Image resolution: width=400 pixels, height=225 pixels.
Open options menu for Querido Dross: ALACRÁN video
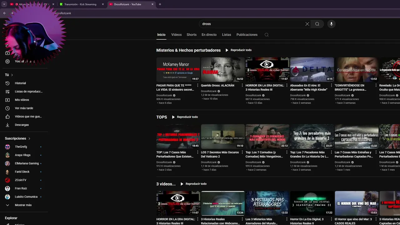click(242, 85)
